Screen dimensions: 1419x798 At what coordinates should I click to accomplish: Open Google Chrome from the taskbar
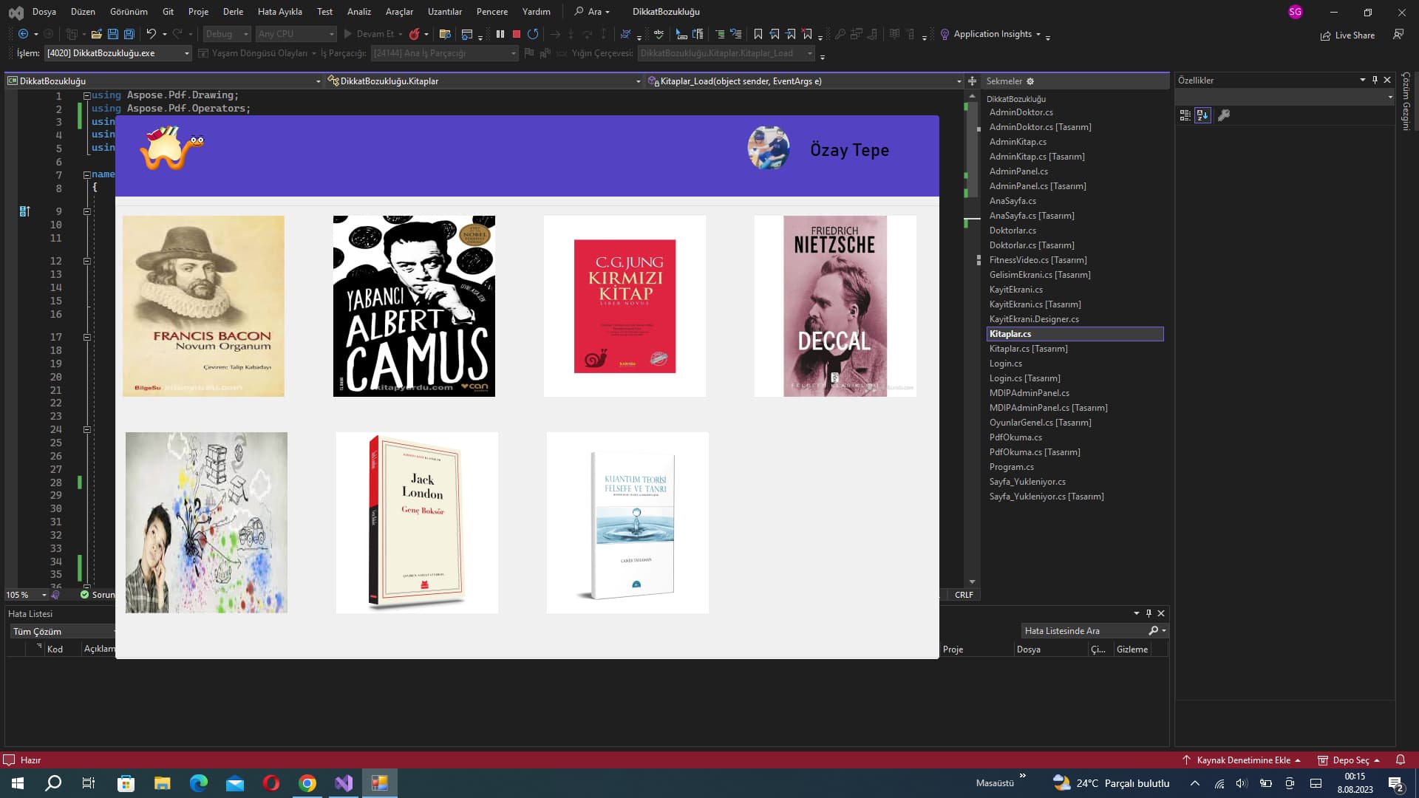pos(307,783)
